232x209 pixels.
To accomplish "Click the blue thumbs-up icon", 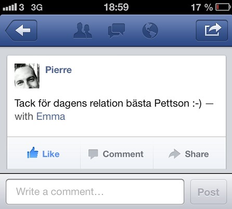I will [33, 153].
